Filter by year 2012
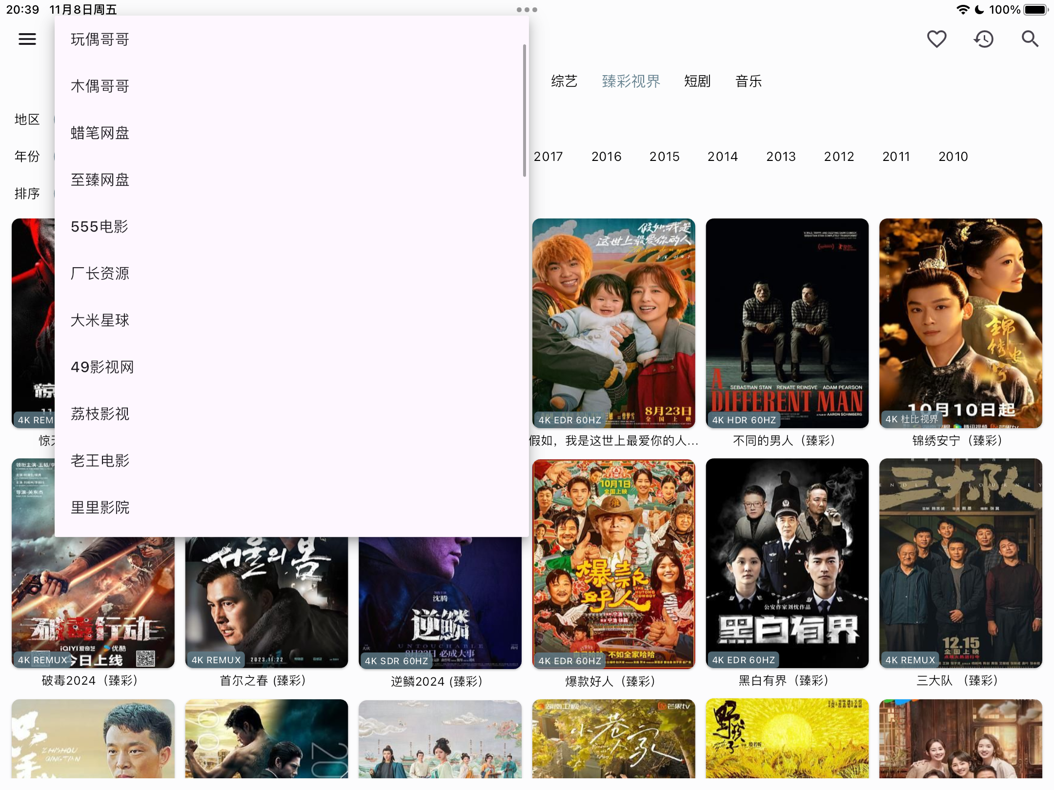The image size is (1054, 790). pyautogui.click(x=839, y=157)
